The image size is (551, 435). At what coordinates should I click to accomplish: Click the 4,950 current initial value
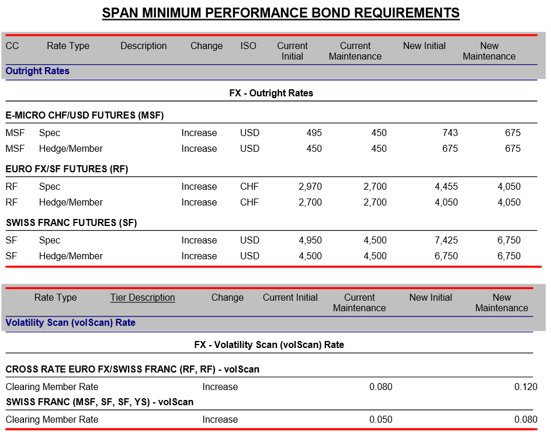(x=310, y=241)
